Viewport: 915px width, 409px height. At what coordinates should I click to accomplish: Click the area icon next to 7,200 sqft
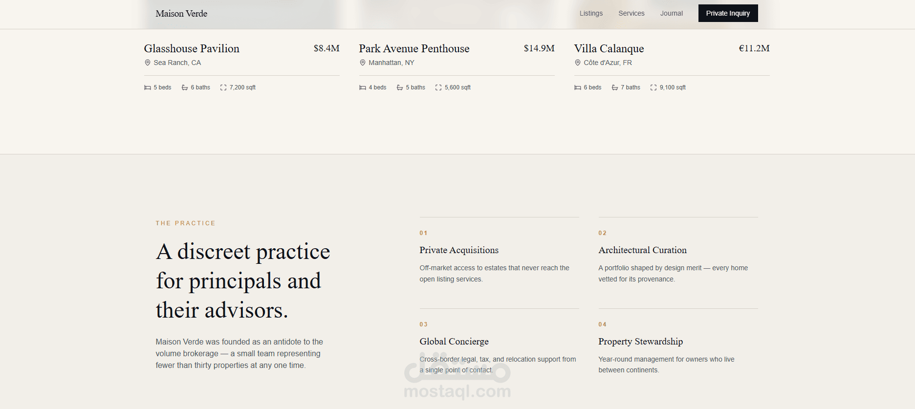tap(223, 87)
